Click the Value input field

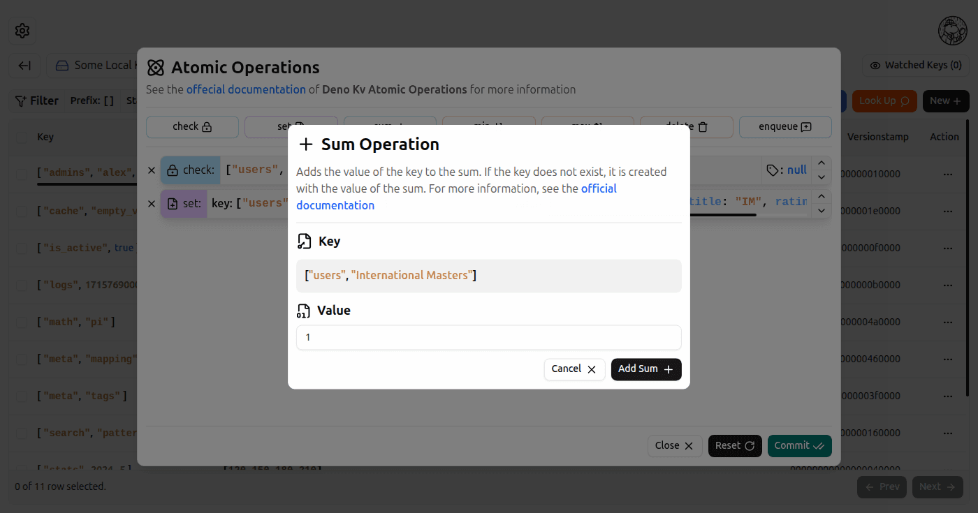pos(489,338)
